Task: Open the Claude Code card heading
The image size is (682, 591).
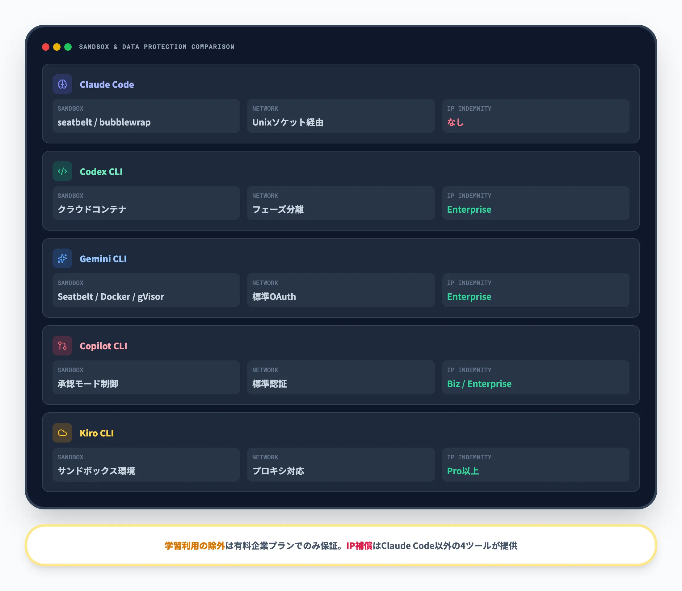Action: click(x=107, y=84)
